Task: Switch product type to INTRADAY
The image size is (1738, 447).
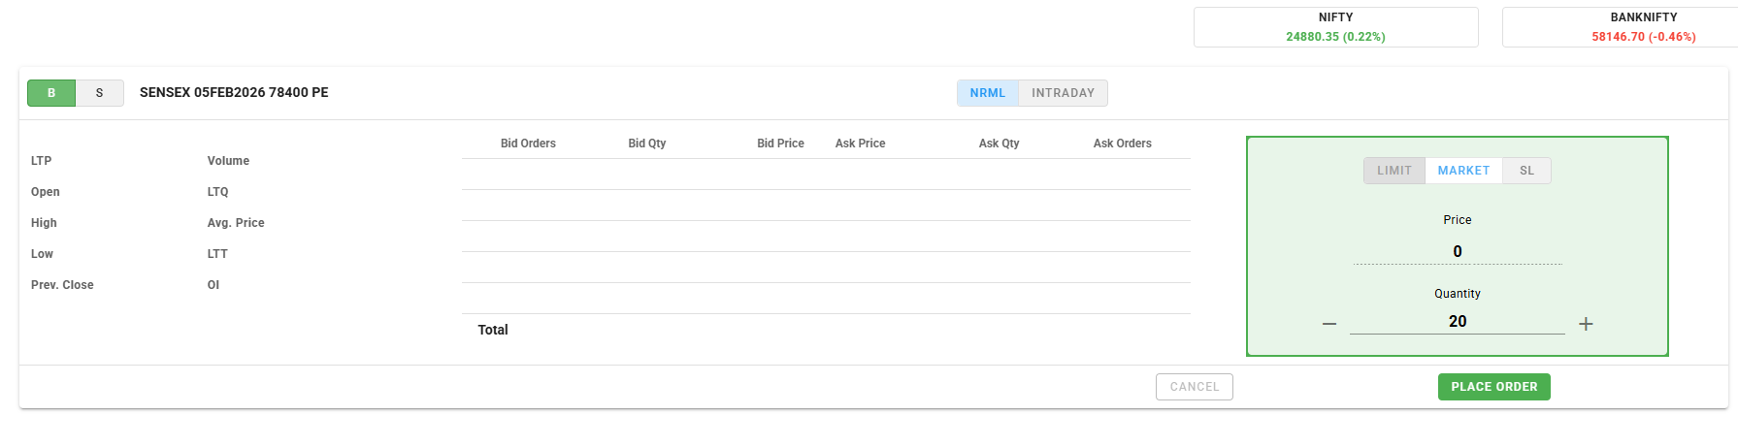Action: point(1063,93)
